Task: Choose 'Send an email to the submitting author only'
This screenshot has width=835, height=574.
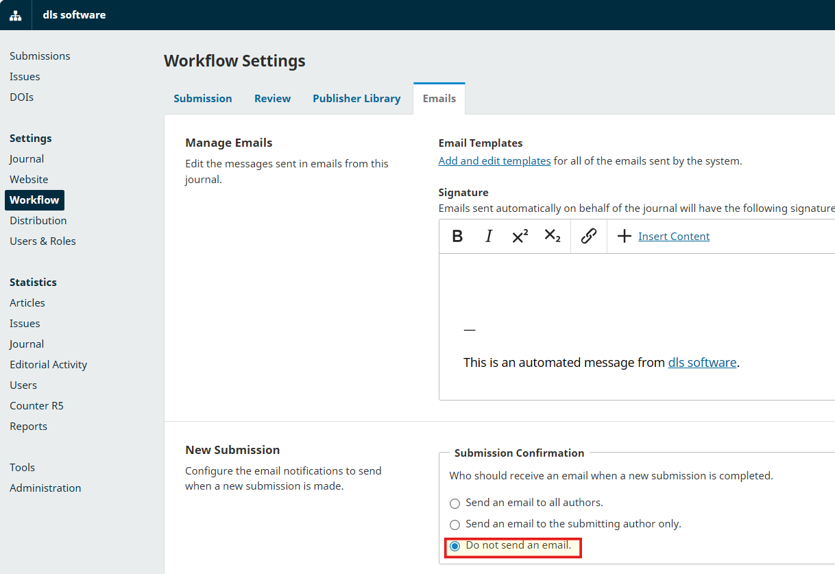Action: (455, 525)
